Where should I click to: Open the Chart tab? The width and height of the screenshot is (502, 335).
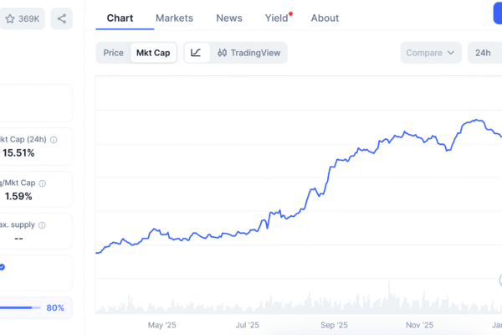pyautogui.click(x=120, y=18)
